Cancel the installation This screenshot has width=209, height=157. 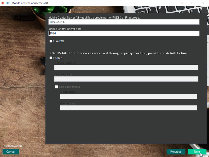pos(11,152)
